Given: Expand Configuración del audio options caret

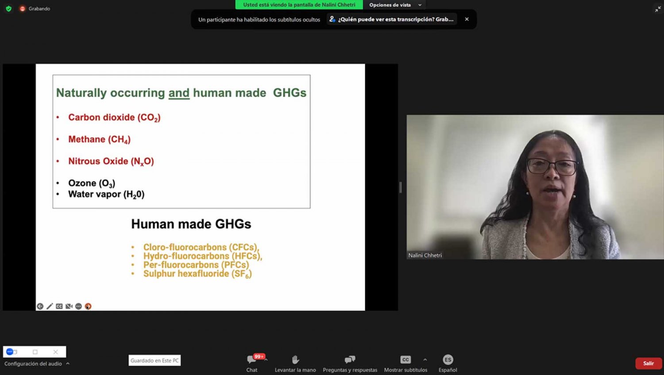Looking at the screenshot, I should click(x=68, y=364).
